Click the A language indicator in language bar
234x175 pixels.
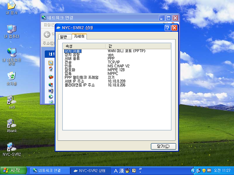(116, 171)
